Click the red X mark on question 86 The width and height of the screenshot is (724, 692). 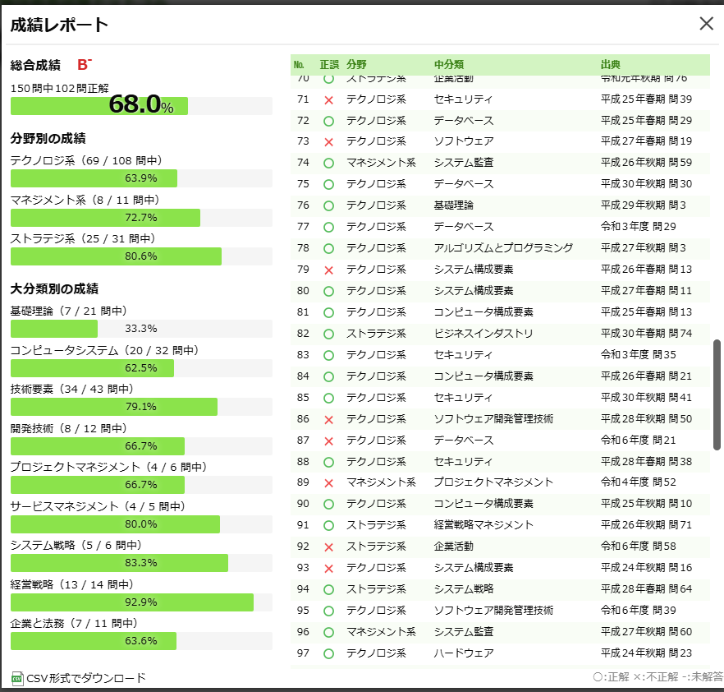(x=328, y=420)
